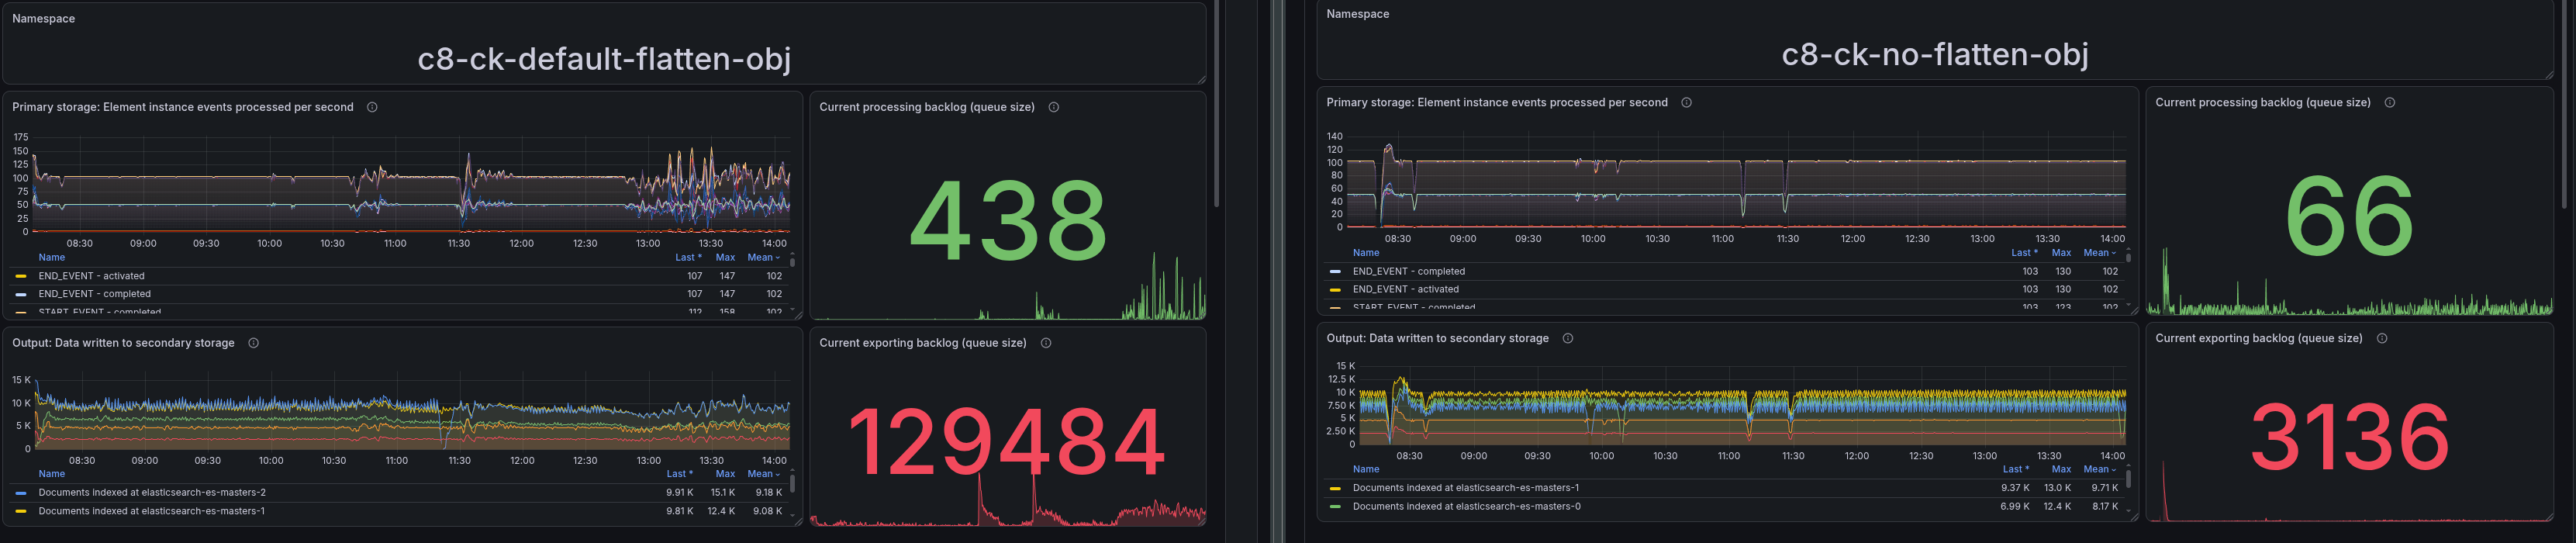The height and width of the screenshot is (543, 2576).
Task: Sort by Mean in right Primary storage legend
Action: [x=2099, y=253]
